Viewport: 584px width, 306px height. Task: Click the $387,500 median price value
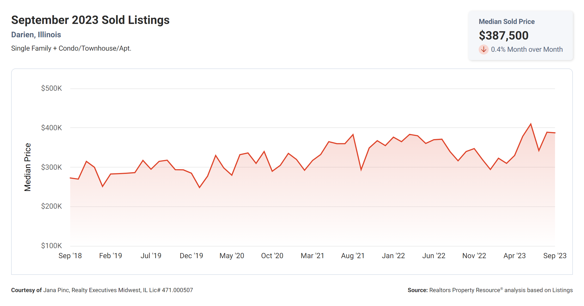[x=503, y=36]
